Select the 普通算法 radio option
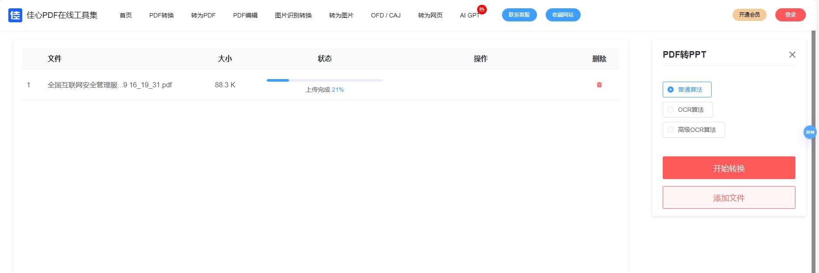This screenshot has width=819, height=273. click(x=687, y=90)
